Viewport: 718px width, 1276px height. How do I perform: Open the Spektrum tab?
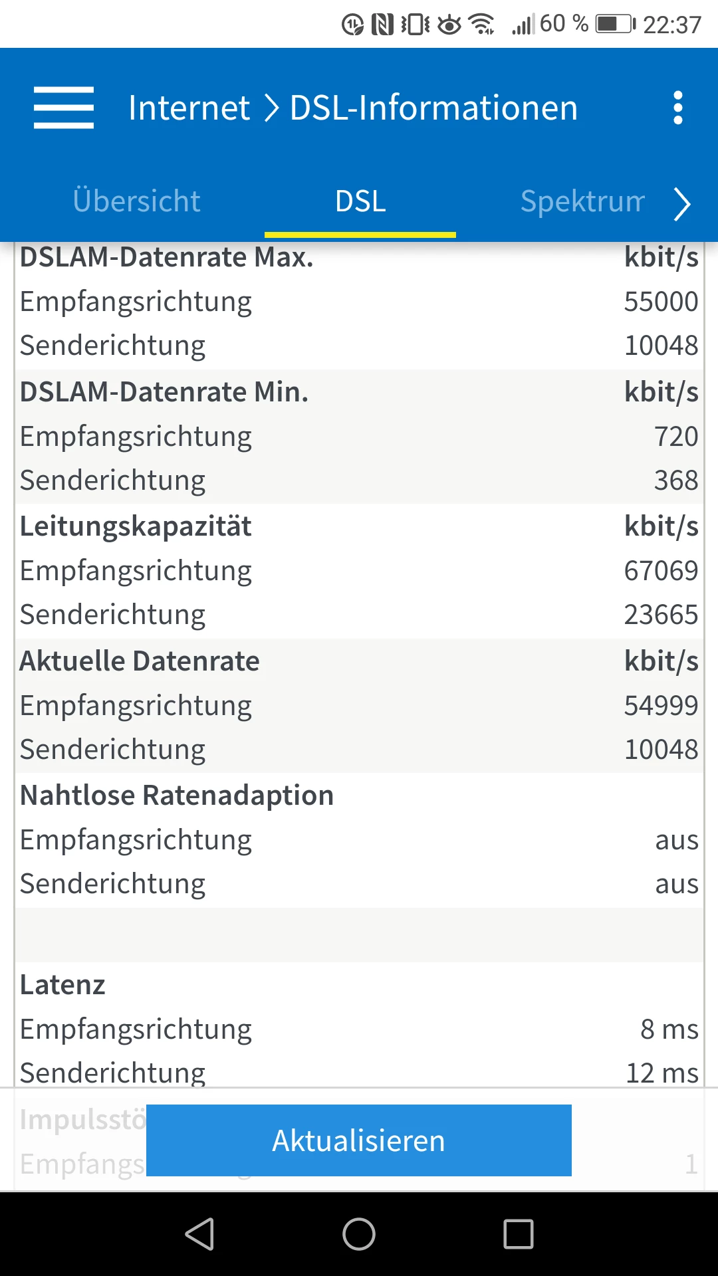click(x=582, y=201)
